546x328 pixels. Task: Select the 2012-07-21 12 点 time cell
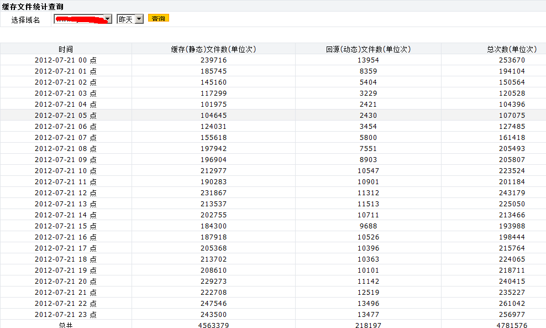point(66,193)
